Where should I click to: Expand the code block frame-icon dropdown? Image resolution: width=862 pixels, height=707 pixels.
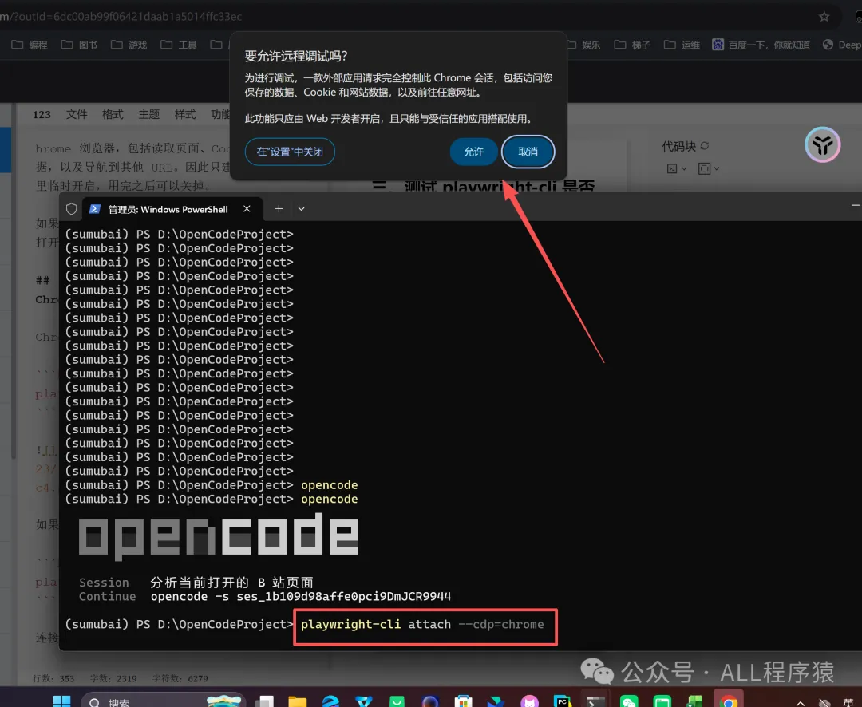(x=709, y=168)
